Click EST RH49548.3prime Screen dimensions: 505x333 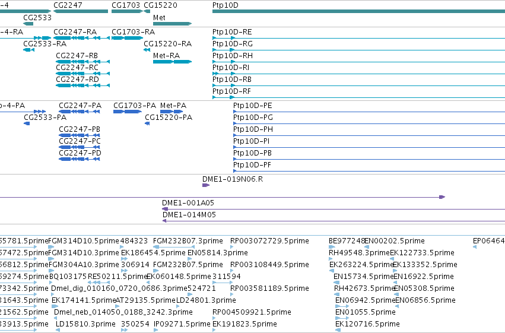pos(331,259)
